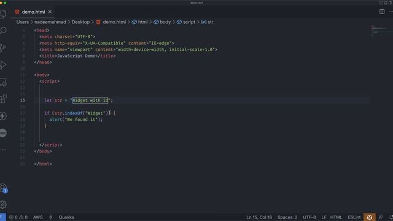Click the meta viewport line
This screenshot has height=221, width=393.
pyautogui.click(x=128, y=49)
